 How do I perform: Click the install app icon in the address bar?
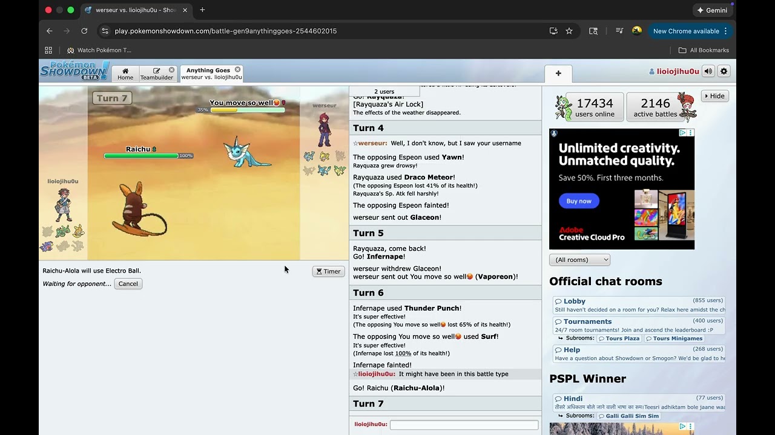point(553,31)
